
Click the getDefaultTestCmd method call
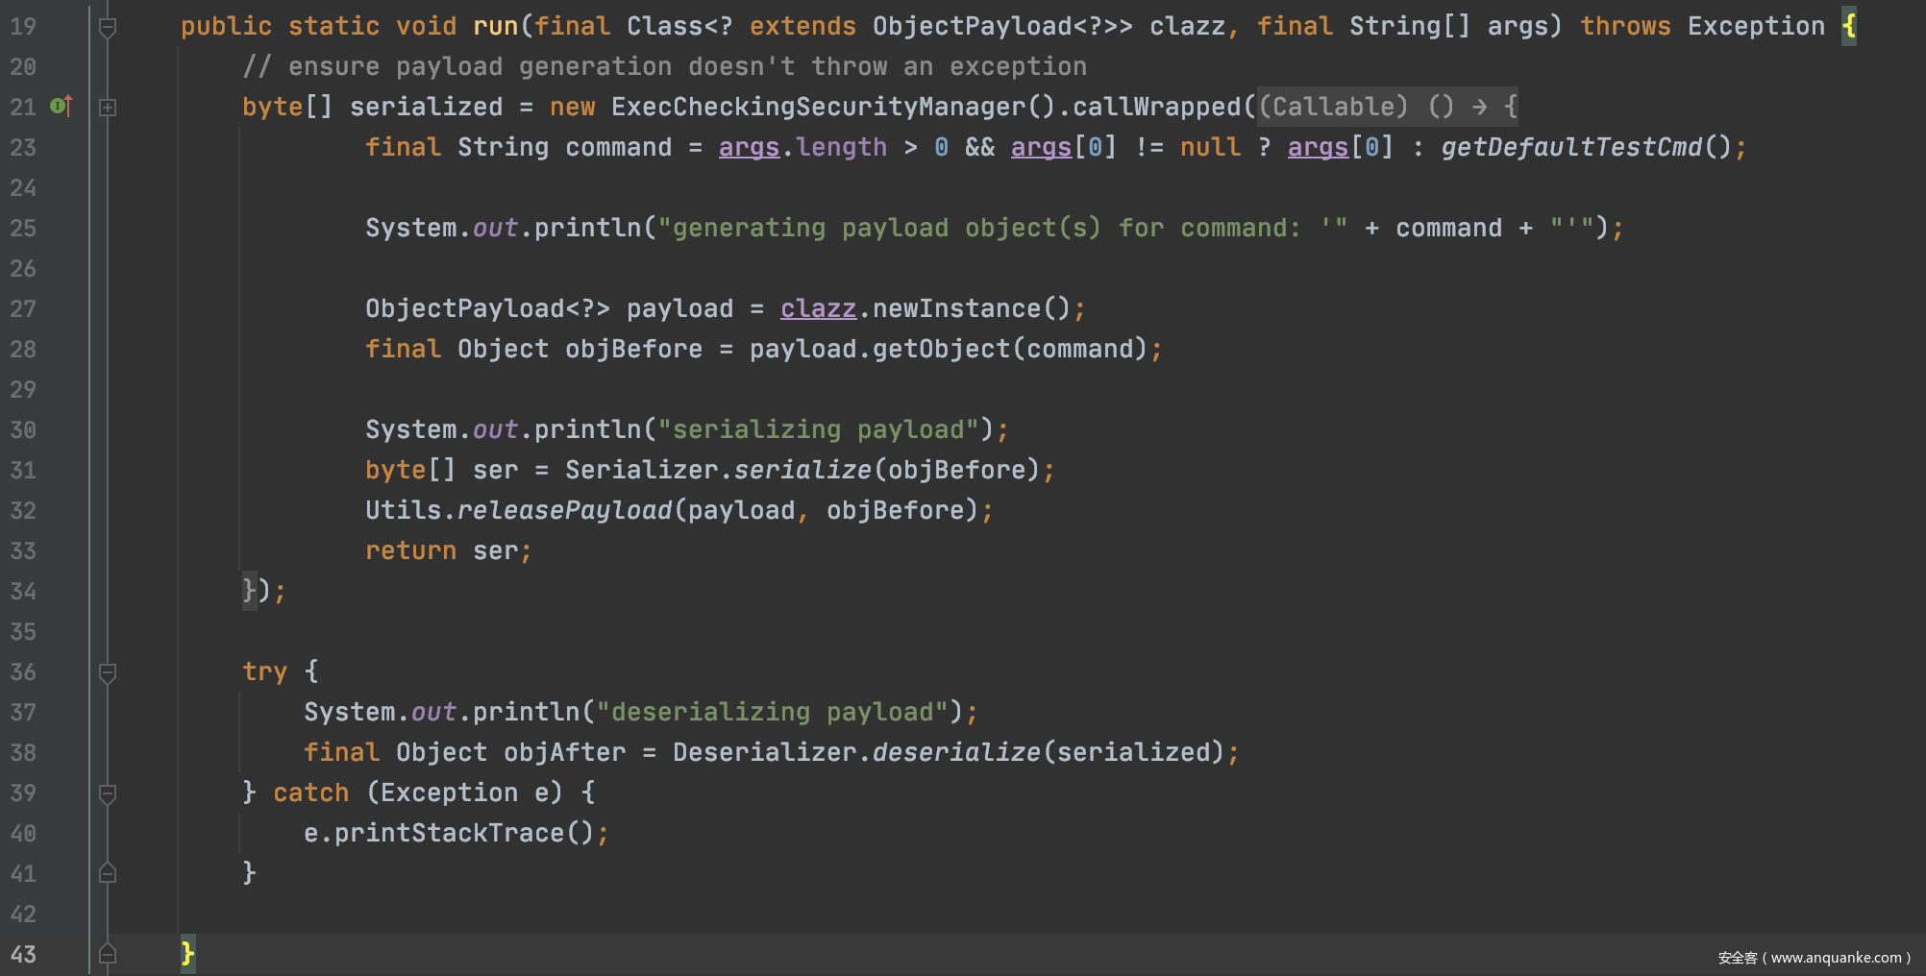click(x=1570, y=148)
